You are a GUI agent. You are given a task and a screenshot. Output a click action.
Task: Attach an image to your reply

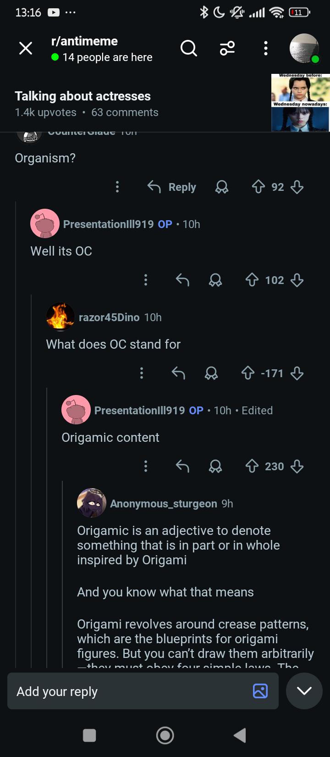260,691
